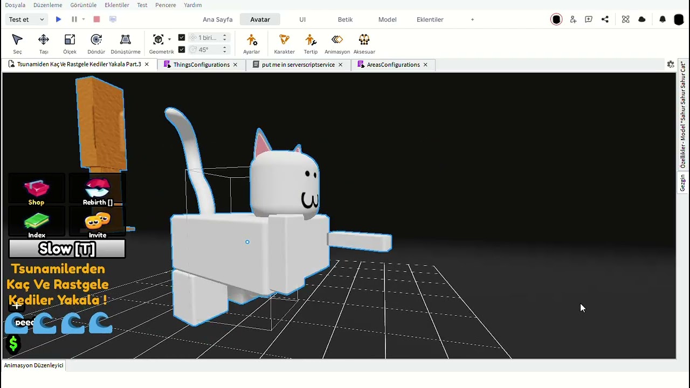This screenshot has height=388, width=690.
Task: Close the put me in serverscriptservice tab
Action: point(340,65)
